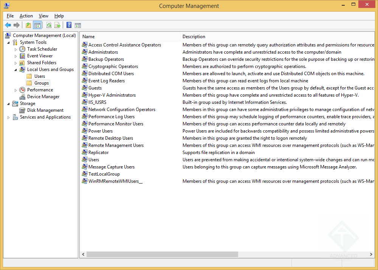Select the Users folder in tree
The image size is (378, 270).
click(x=40, y=76)
